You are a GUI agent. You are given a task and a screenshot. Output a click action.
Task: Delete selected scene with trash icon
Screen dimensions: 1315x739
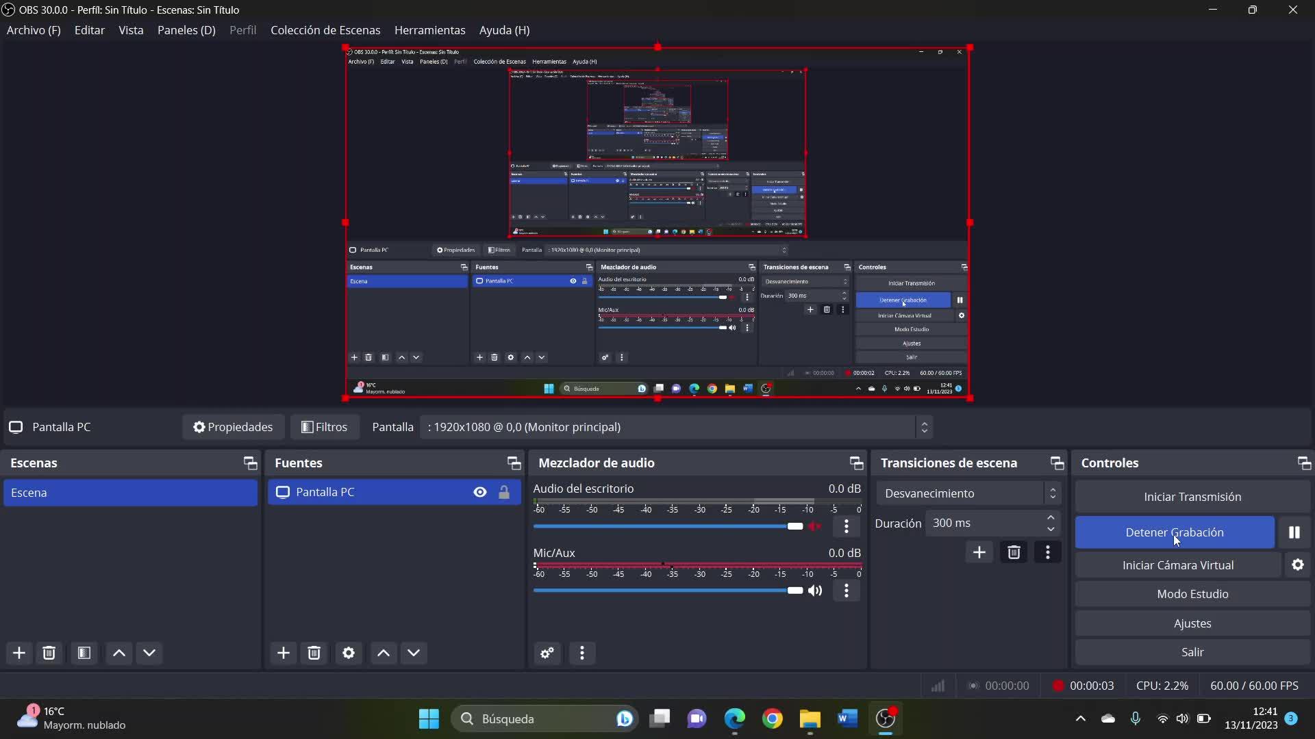(x=49, y=653)
